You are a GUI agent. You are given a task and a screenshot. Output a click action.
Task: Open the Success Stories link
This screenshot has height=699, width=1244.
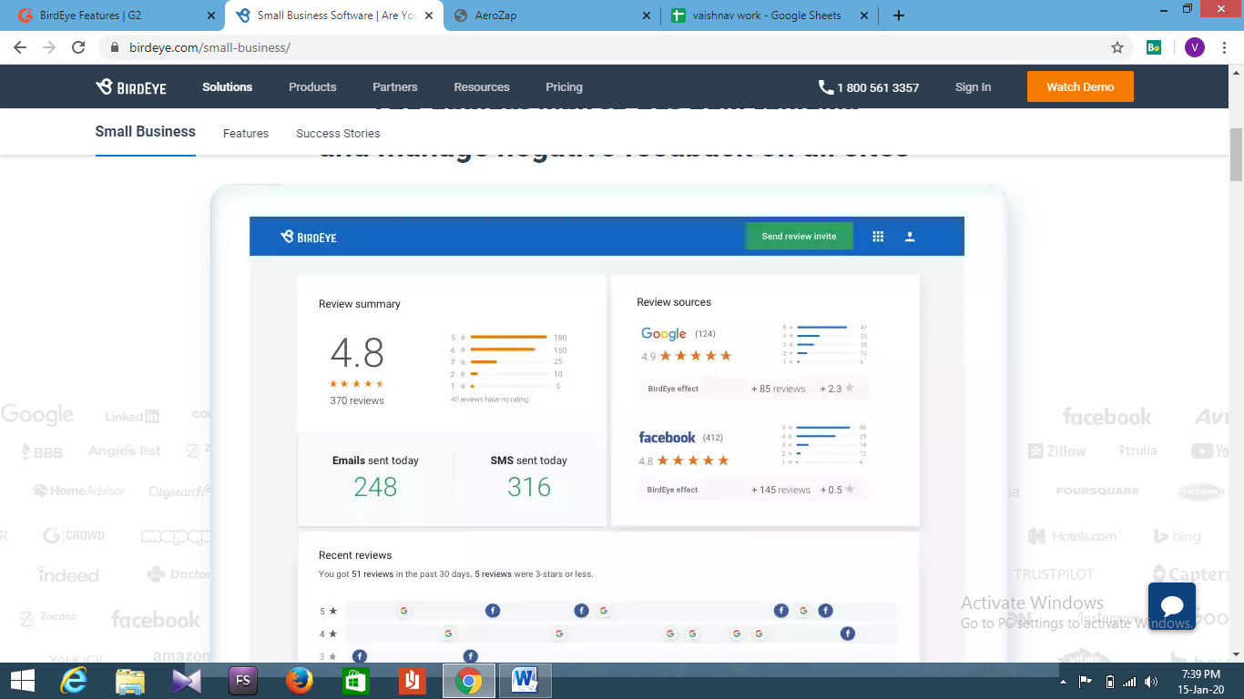338,134
